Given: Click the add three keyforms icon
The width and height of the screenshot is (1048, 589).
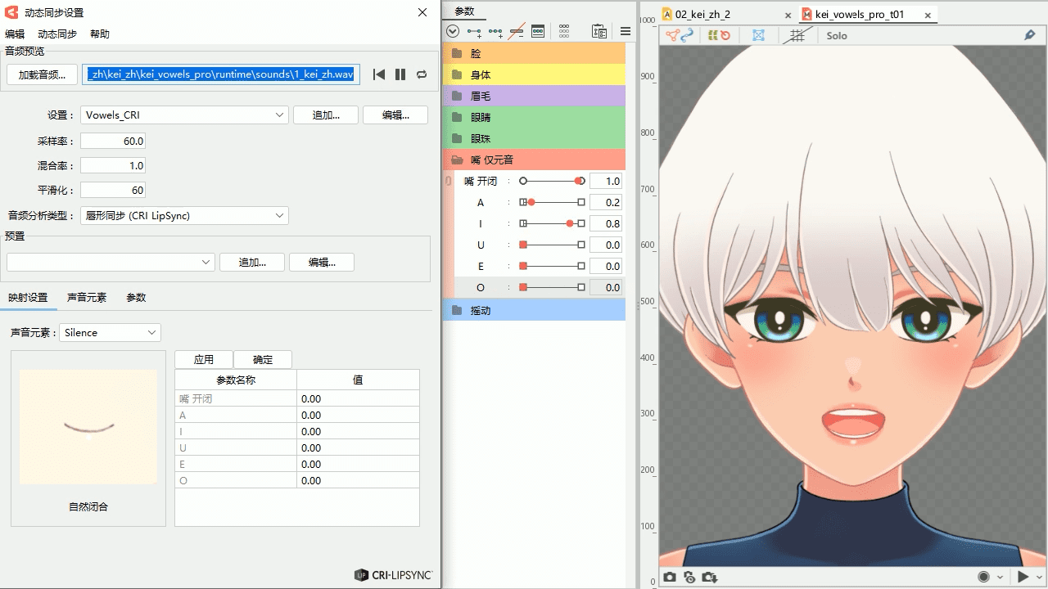Looking at the screenshot, I should point(495,32).
